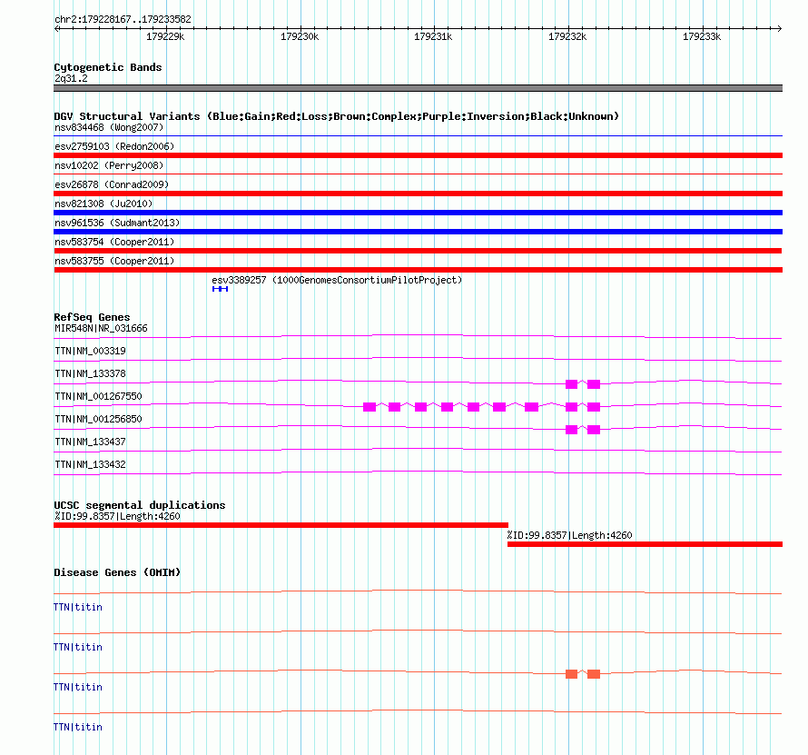This screenshot has width=808, height=755.
Task: Click the TTN|NM_003319 transcript label
Action: tap(90, 352)
